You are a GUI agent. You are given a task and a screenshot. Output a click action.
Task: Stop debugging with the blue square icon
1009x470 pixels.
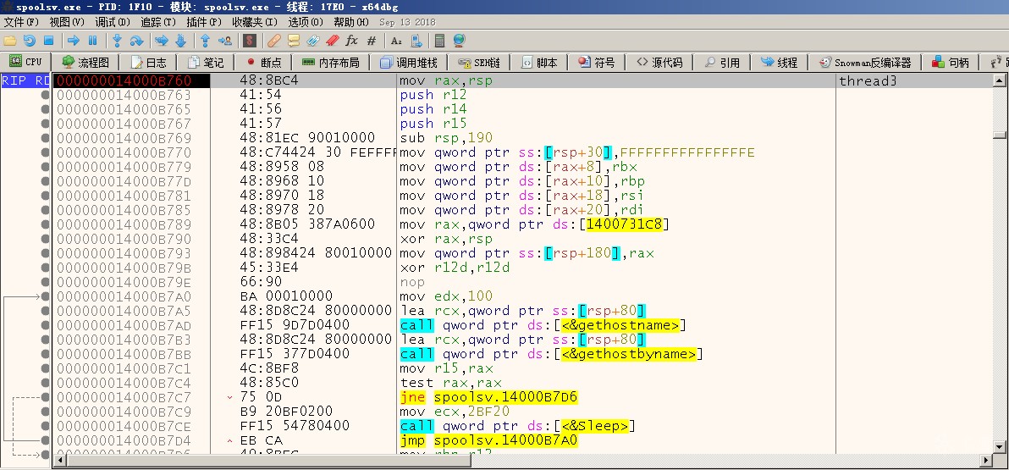click(49, 41)
